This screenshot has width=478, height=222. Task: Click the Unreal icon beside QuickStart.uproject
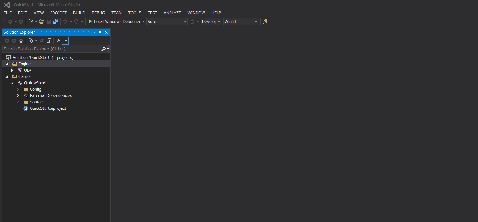[26, 108]
